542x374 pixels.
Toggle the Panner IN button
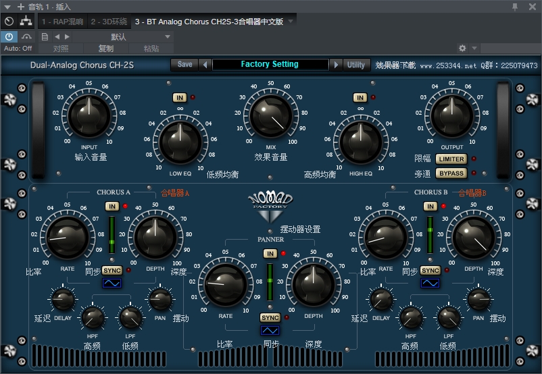[x=270, y=254]
